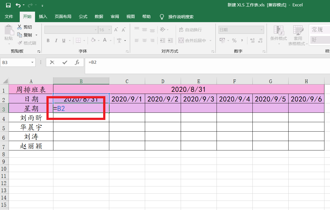Click the fill color bucket icon
330x210 pixels.
[x=93, y=40]
